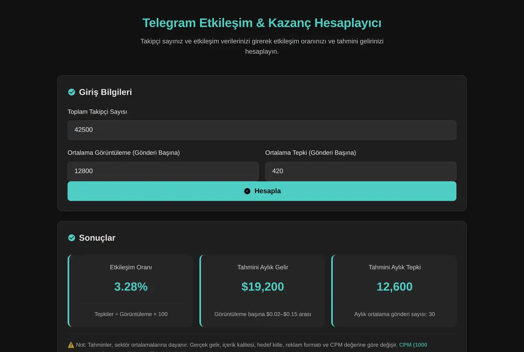Focus the Toplam Takipçi Sayısı field
Screen dimensions: 524x352
pos(262,130)
